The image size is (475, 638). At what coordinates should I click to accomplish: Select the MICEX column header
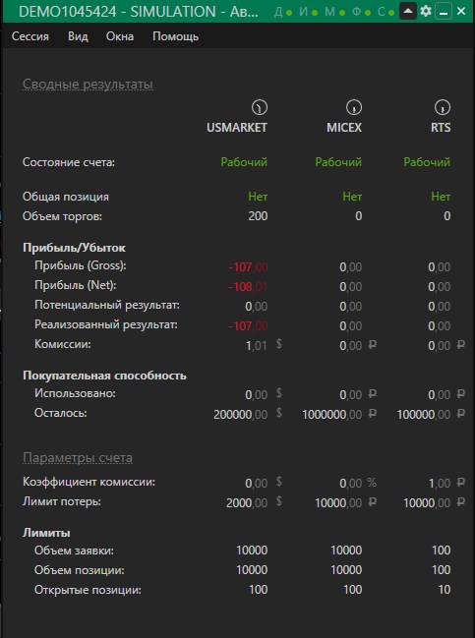click(x=344, y=128)
